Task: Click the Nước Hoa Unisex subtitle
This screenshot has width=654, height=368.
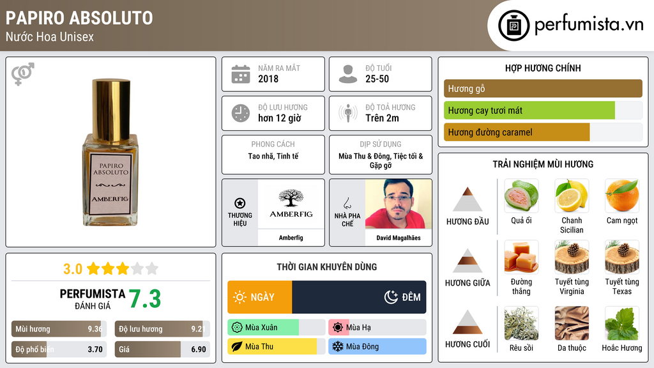Action: (50, 36)
